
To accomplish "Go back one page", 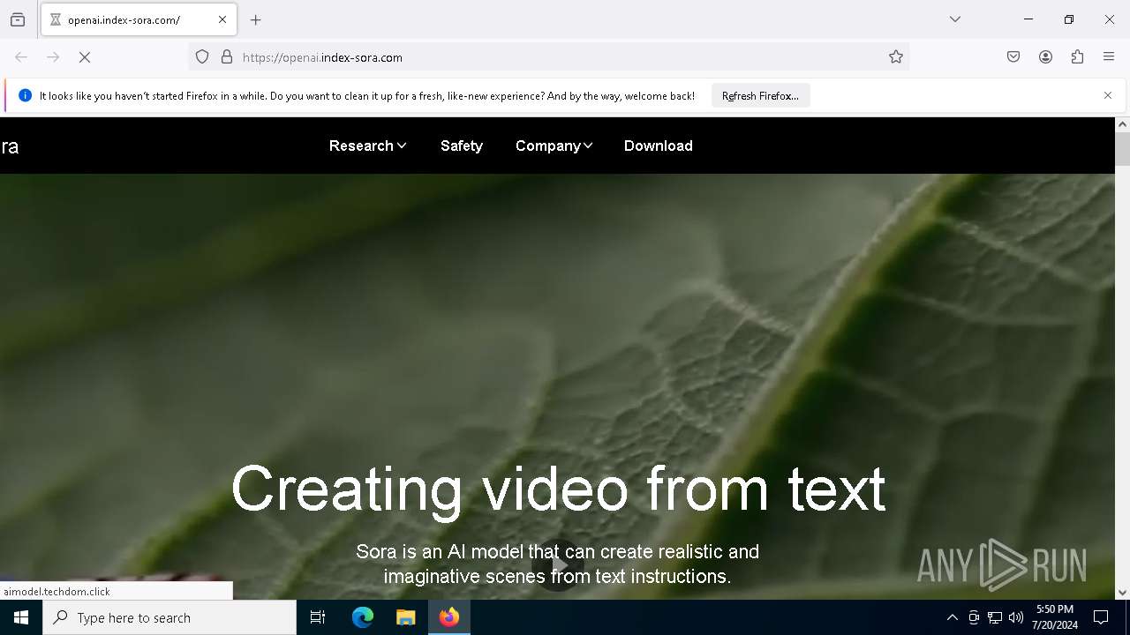I will coord(21,57).
